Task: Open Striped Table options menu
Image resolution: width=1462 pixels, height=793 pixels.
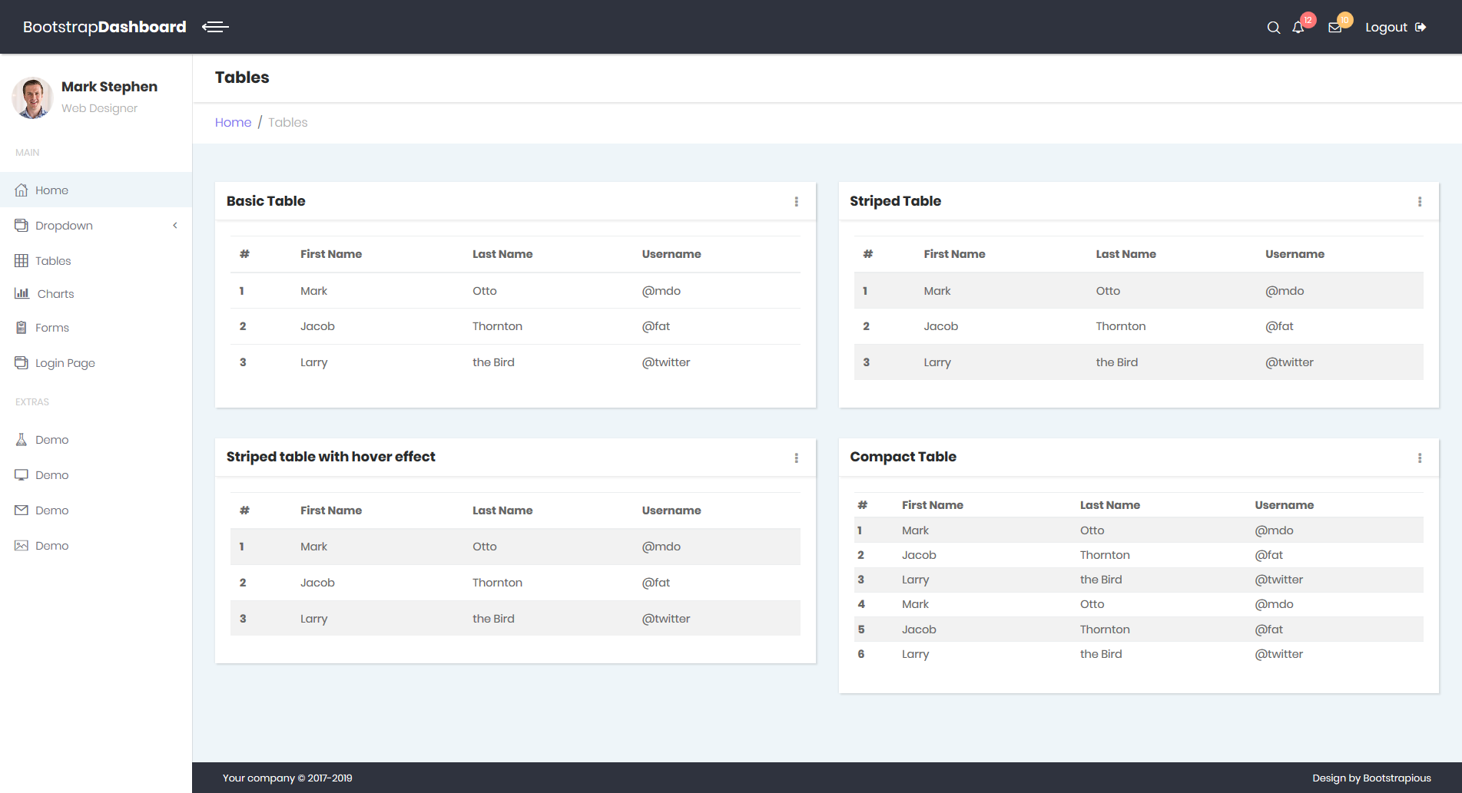Action: click(x=1419, y=202)
